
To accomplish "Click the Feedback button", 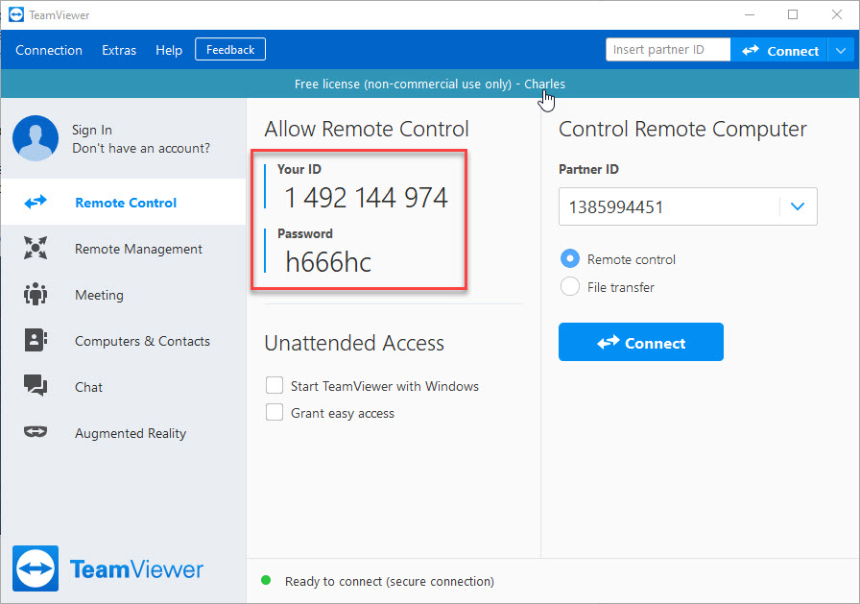I will pyautogui.click(x=230, y=49).
